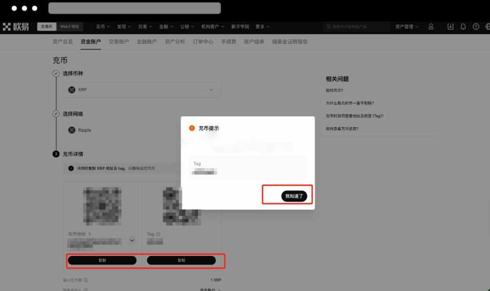Click the 充币提示 dialog title
Screen dimensions: 490x291
[x=209, y=128]
